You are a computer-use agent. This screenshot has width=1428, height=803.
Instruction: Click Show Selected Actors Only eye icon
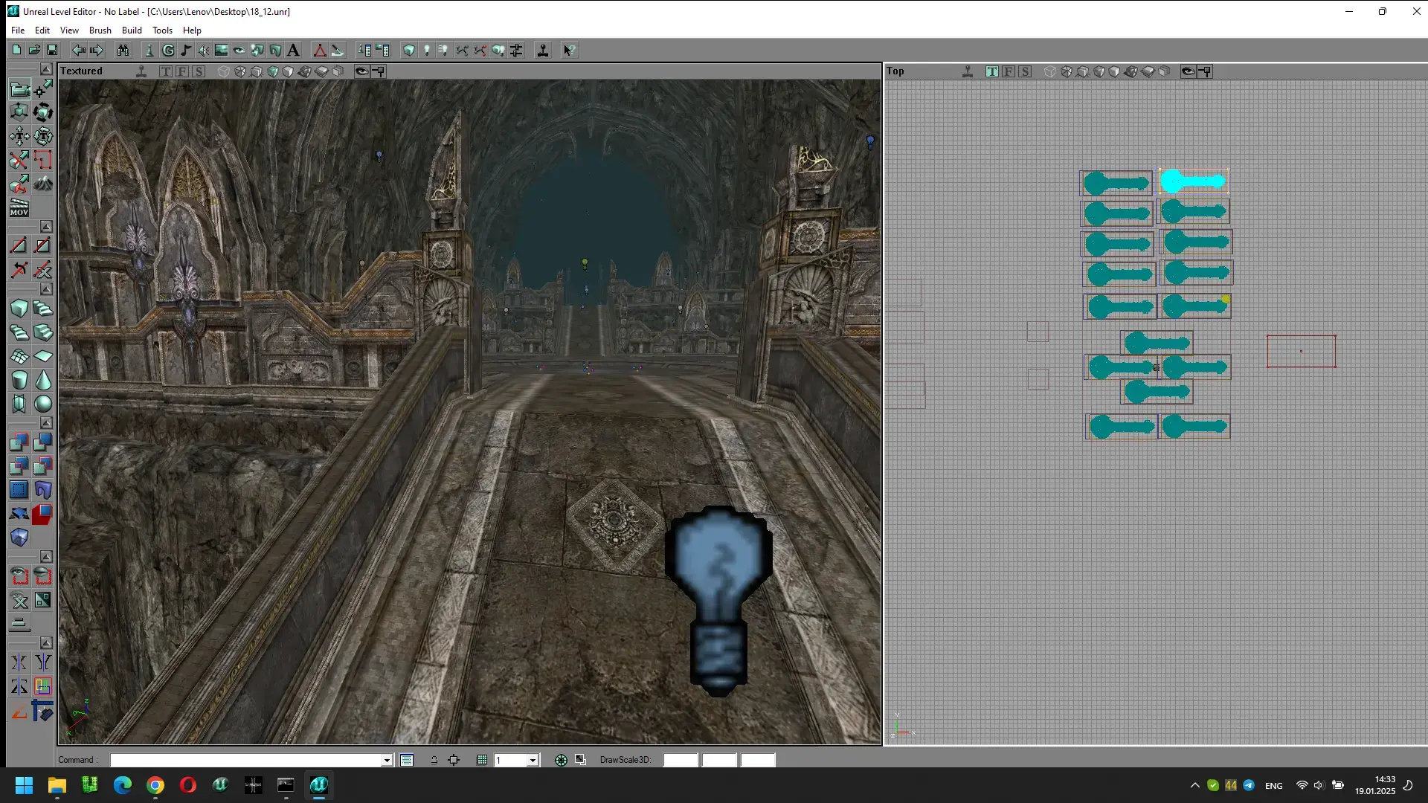coord(19,576)
